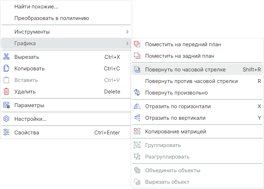Click the rotate clockwise icon
Screen dimensions: 264x189
coord(137,70)
